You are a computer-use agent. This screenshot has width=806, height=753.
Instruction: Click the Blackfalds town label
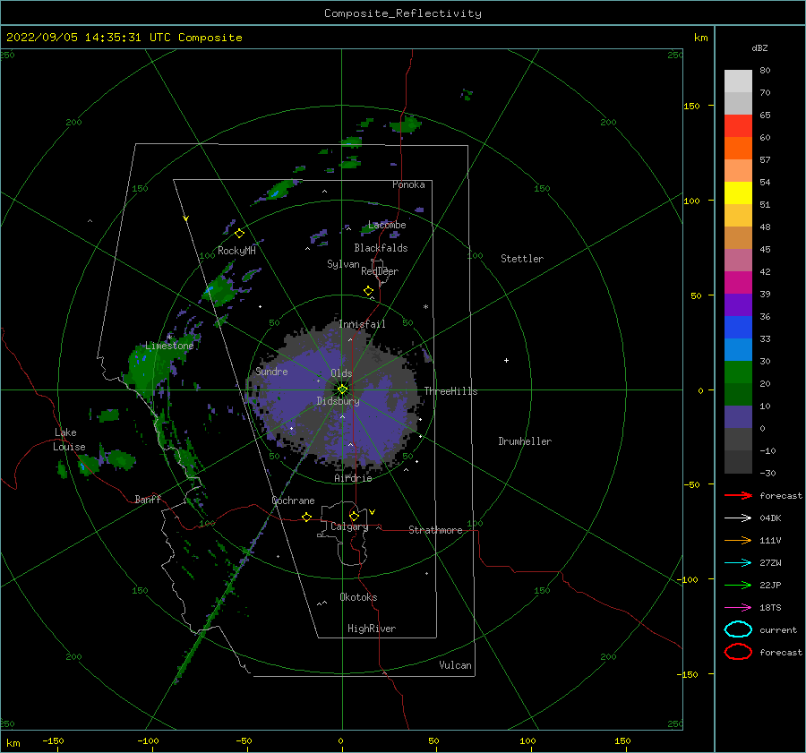[381, 248]
